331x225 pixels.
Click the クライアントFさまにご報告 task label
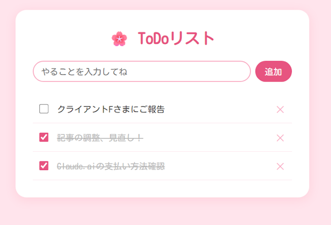(x=111, y=109)
